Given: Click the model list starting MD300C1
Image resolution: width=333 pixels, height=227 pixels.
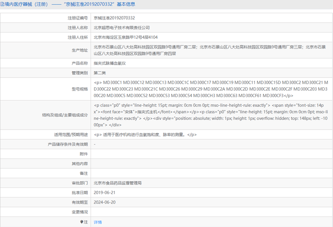Looking at the screenshot, I should (211, 89).
